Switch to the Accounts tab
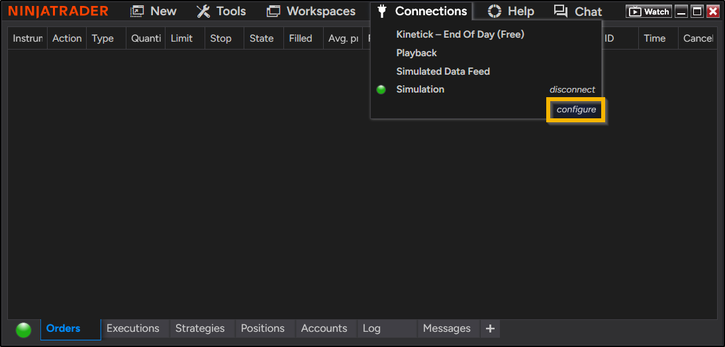The image size is (725, 347). coord(324,328)
